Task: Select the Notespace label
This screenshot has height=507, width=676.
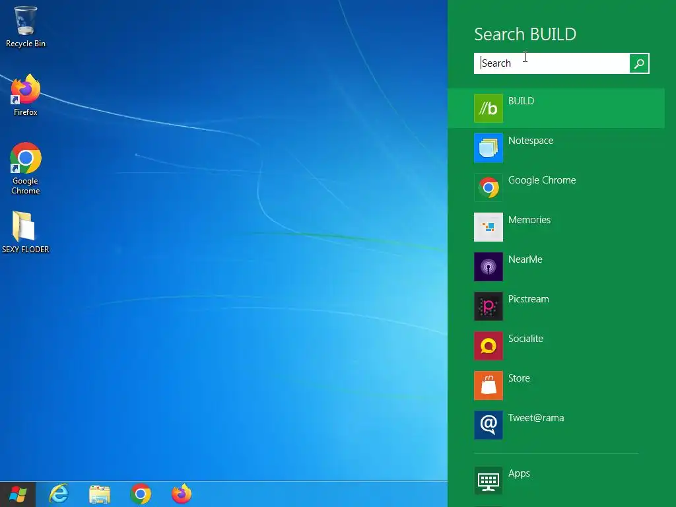Action: 531,141
